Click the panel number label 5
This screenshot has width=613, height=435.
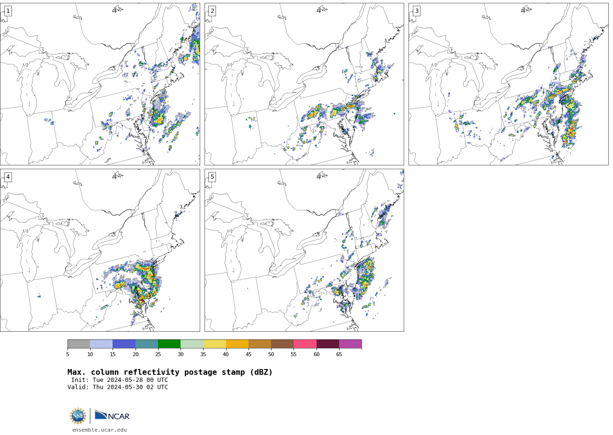click(x=212, y=177)
